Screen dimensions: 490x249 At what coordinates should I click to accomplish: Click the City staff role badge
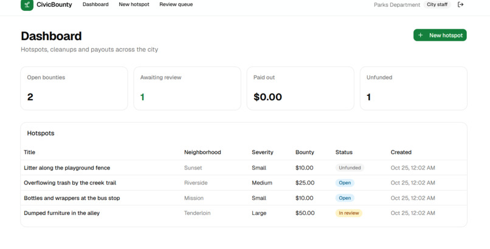pyautogui.click(x=437, y=4)
